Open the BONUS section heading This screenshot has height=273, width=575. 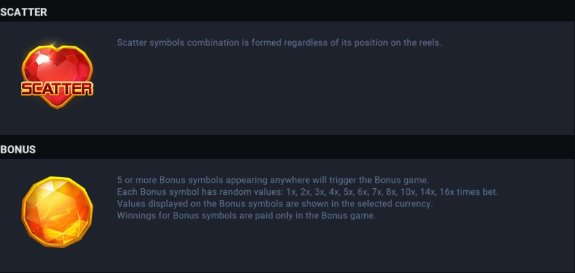[x=18, y=149]
